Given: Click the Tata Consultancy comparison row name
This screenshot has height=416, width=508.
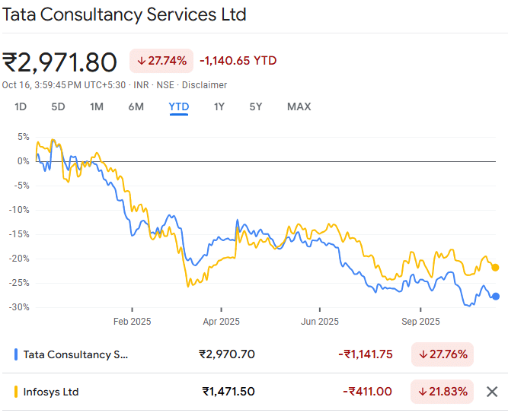Looking at the screenshot, I should pos(75,354).
